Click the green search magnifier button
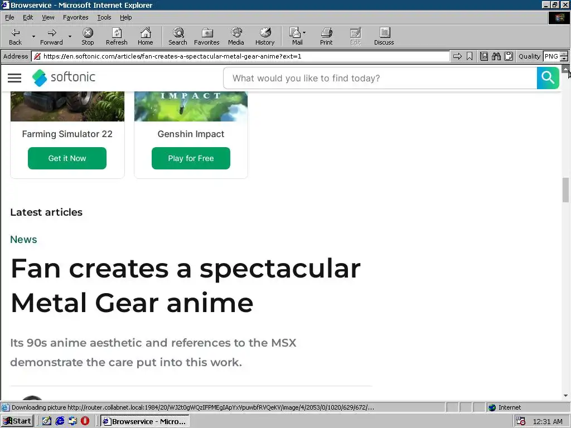This screenshot has height=428, width=571. pyautogui.click(x=548, y=78)
